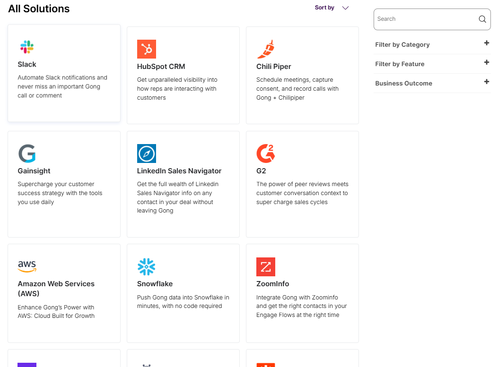This screenshot has height=367, width=498.
Task: Open Amazon Web Services (AWS) title
Action: (56, 289)
